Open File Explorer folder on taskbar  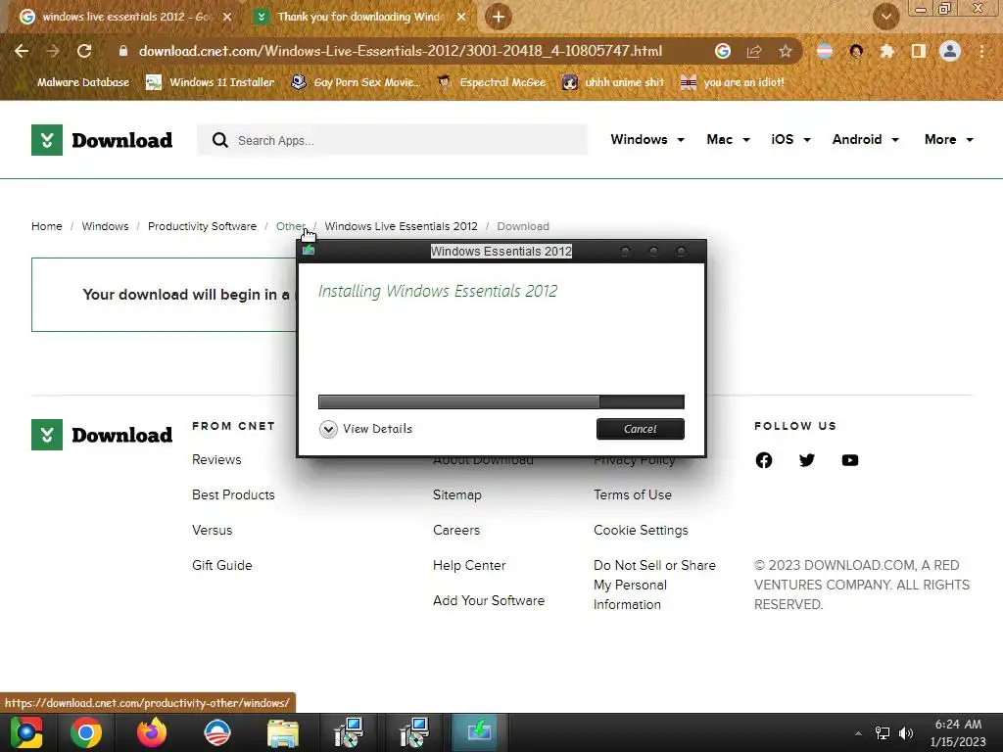point(283,732)
